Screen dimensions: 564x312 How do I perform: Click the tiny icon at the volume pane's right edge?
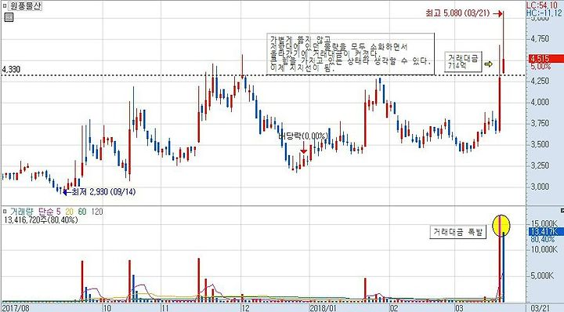coord(562,210)
